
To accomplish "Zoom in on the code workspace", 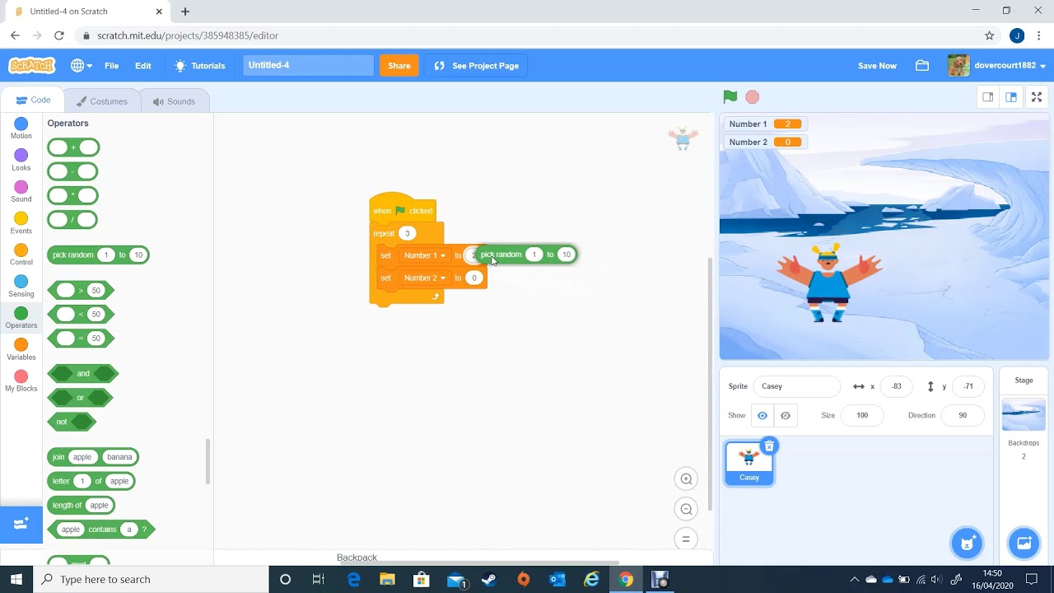I will point(686,479).
